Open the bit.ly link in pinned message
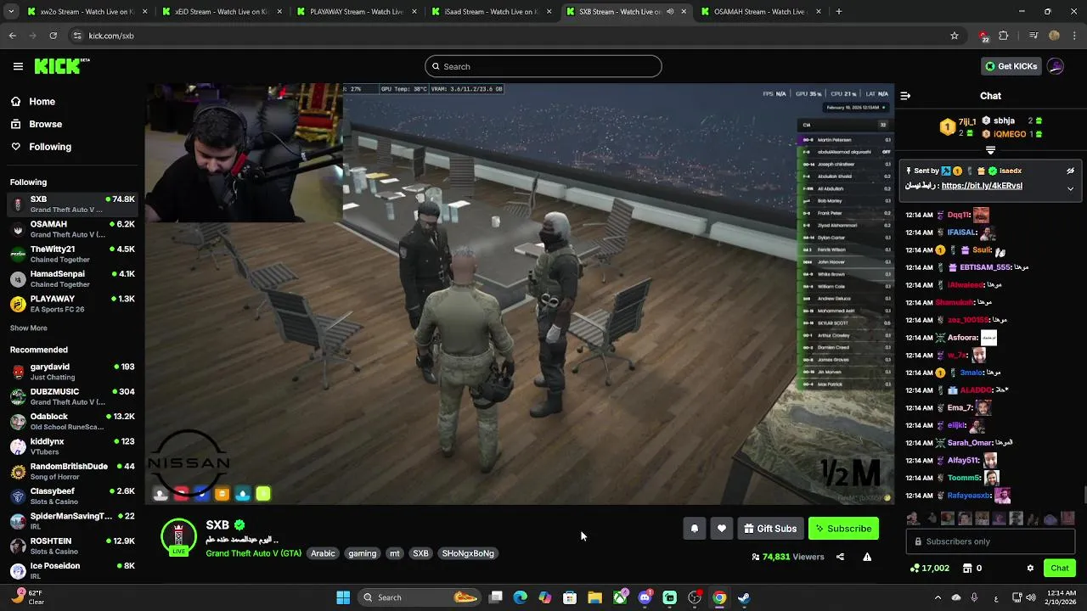The height and width of the screenshot is (611, 1087). click(x=982, y=186)
